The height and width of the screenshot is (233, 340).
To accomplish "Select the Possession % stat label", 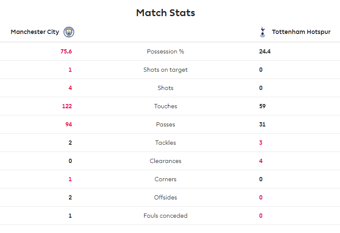I will point(165,51).
